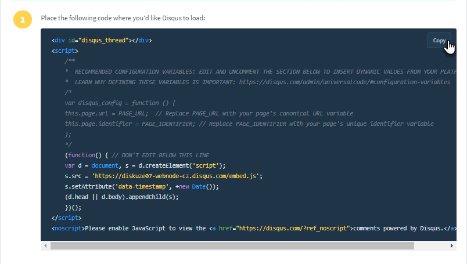467x264 pixels.
Task: Click the yellow step 1 badge
Action: [x=22, y=19]
